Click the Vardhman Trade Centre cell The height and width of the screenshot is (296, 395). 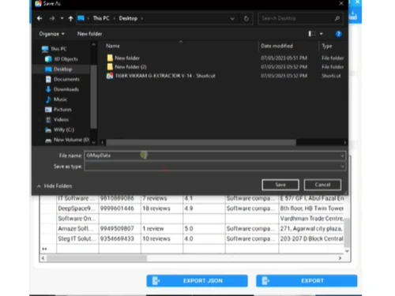(311, 219)
